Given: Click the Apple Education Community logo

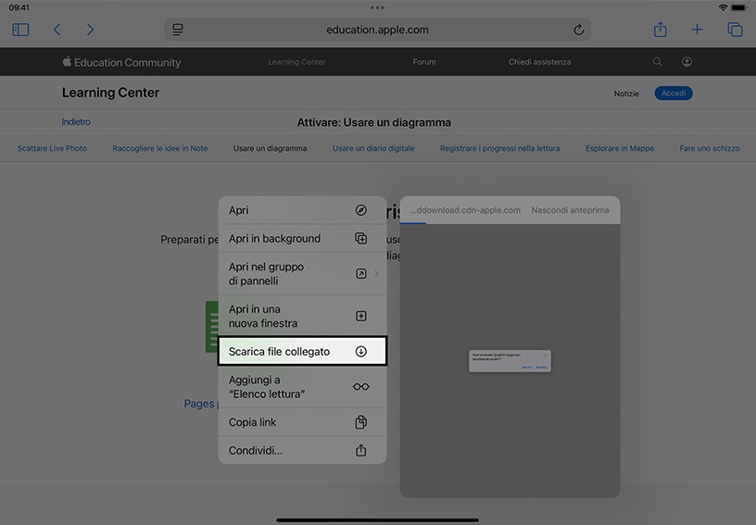Looking at the screenshot, I should tap(121, 62).
